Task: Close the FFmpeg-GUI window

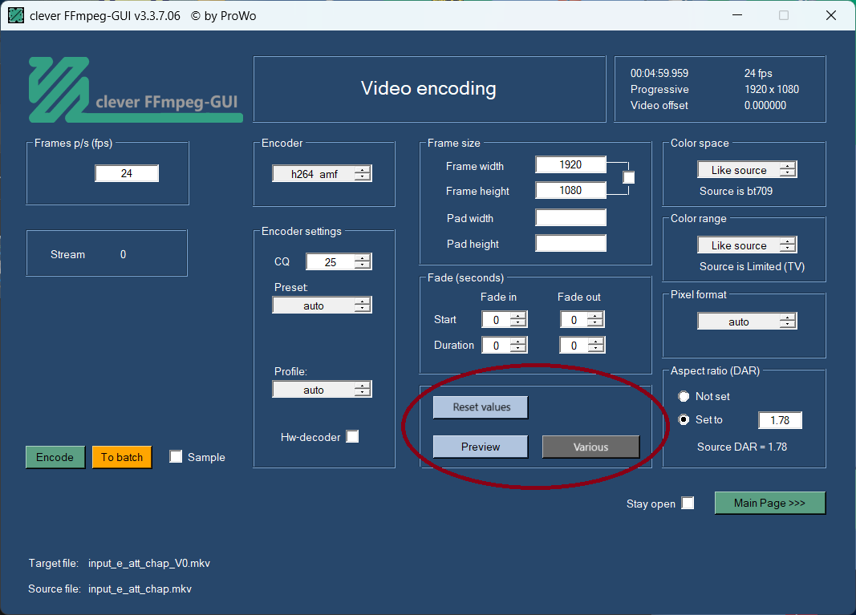Action: 831,15
